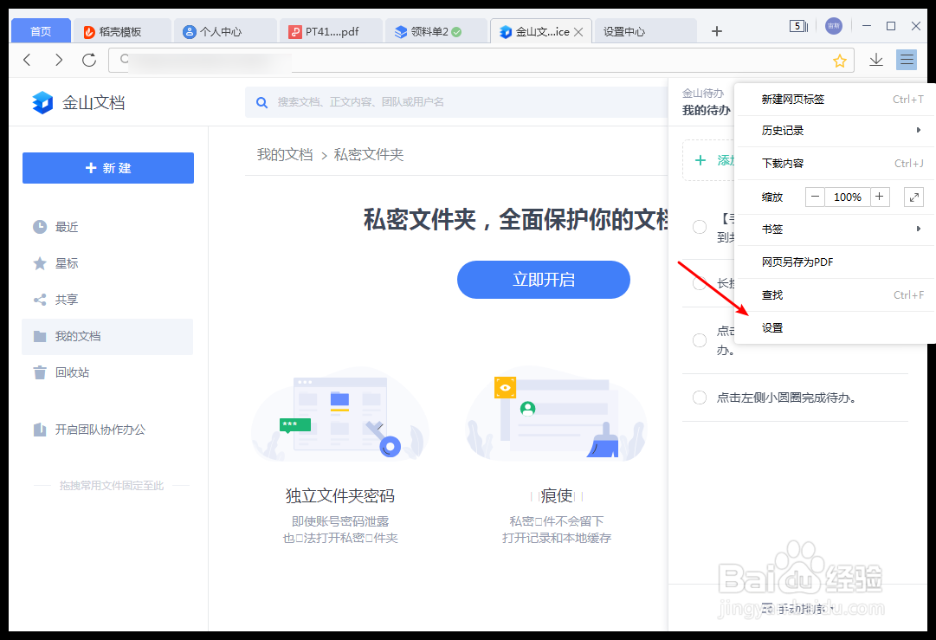The image size is (936, 640).
Task: Click the search magnifier icon
Action: click(x=261, y=102)
